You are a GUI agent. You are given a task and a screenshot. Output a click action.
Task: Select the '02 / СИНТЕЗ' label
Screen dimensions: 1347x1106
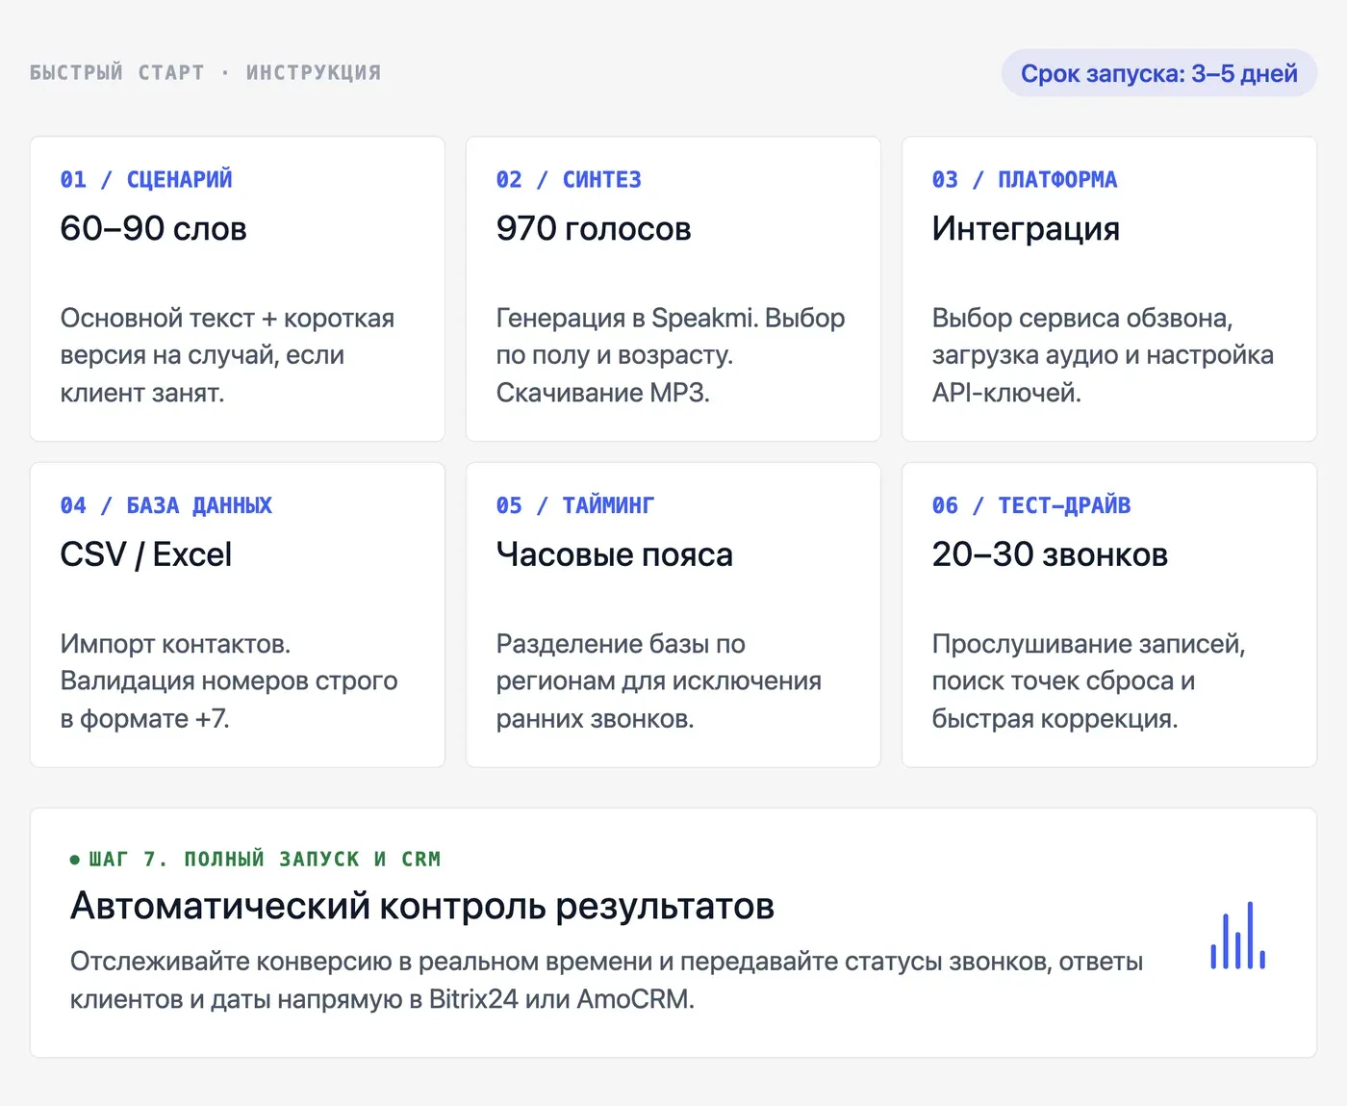click(x=569, y=180)
